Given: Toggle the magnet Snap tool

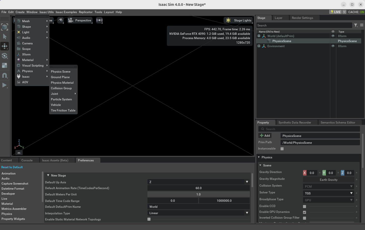Looking at the screenshot, I should pyautogui.click(x=5, y=75).
